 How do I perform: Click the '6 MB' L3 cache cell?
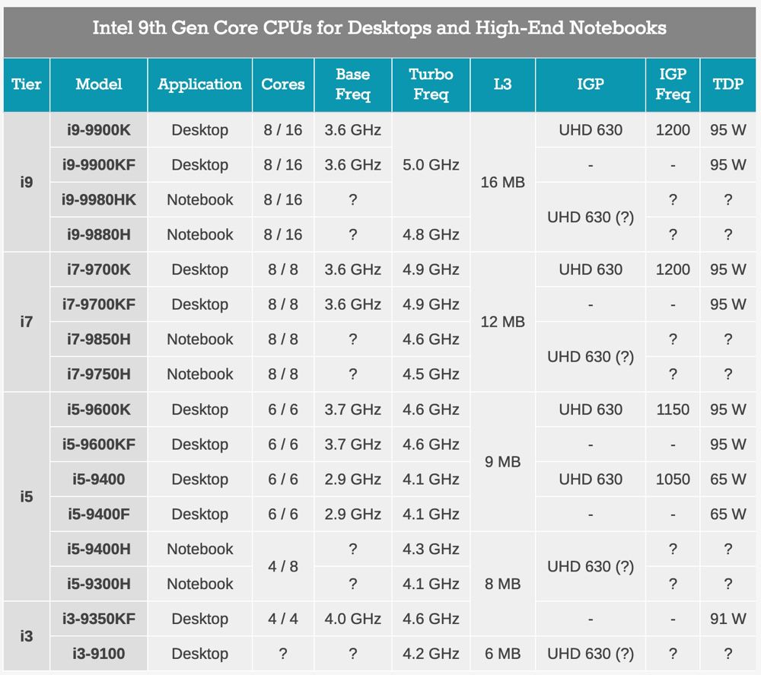(x=503, y=654)
